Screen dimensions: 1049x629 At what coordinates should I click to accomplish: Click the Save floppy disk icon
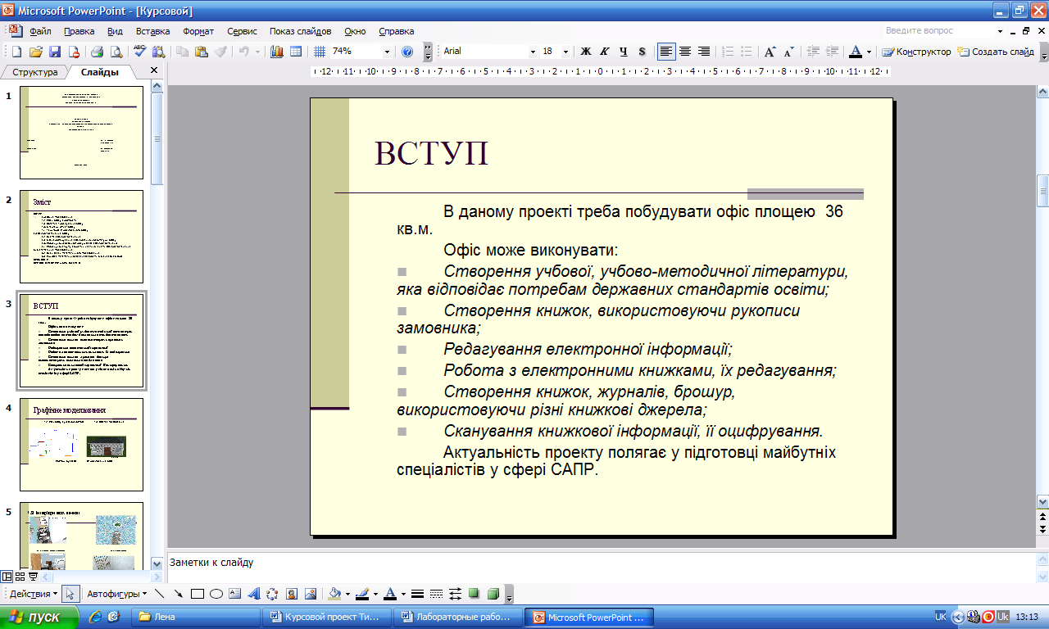(55, 52)
